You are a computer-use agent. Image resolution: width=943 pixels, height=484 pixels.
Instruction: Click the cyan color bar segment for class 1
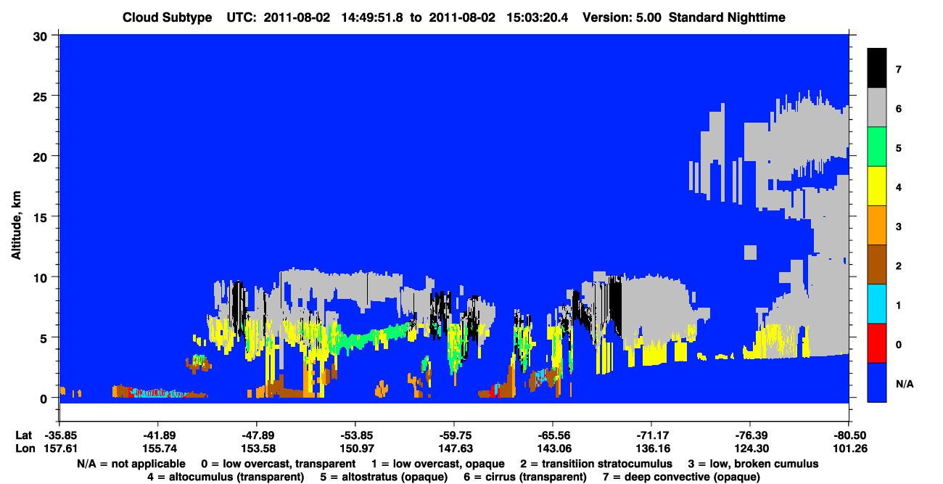[877, 304]
